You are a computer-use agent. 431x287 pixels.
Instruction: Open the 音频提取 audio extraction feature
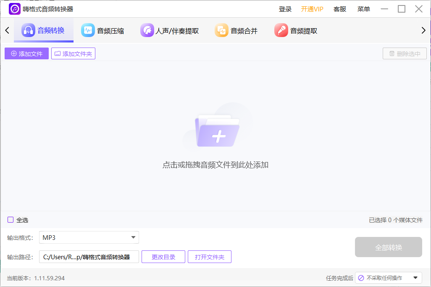pos(295,30)
